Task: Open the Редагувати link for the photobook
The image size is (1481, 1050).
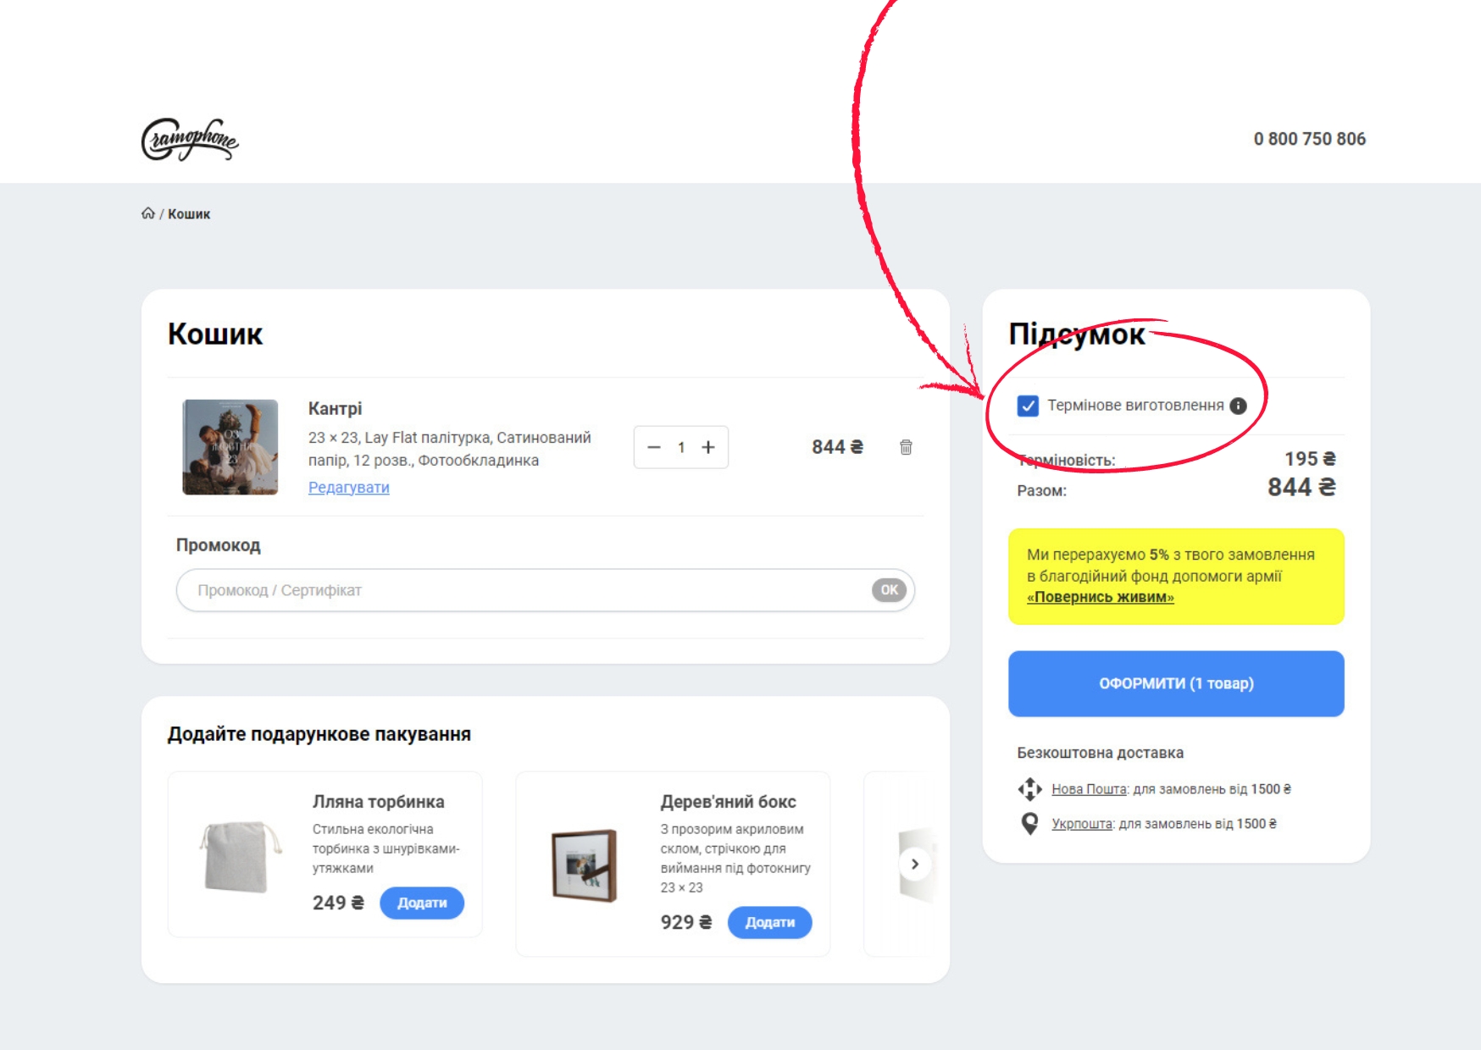Action: [348, 487]
